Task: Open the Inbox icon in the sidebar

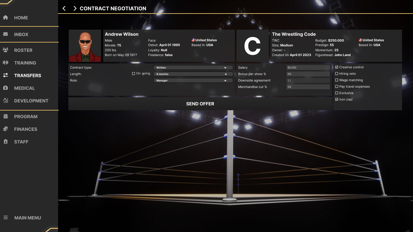Action: click(x=6, y=34)
